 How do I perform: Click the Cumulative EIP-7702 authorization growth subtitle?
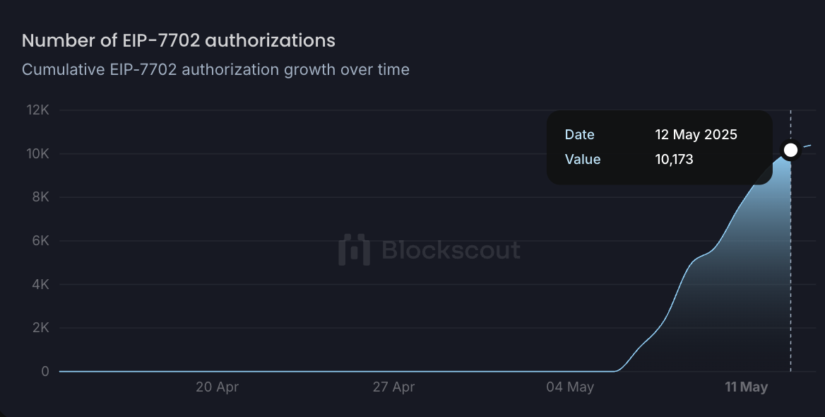[215, 69]
